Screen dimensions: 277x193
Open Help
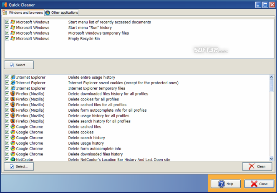(x=226, y=184)
